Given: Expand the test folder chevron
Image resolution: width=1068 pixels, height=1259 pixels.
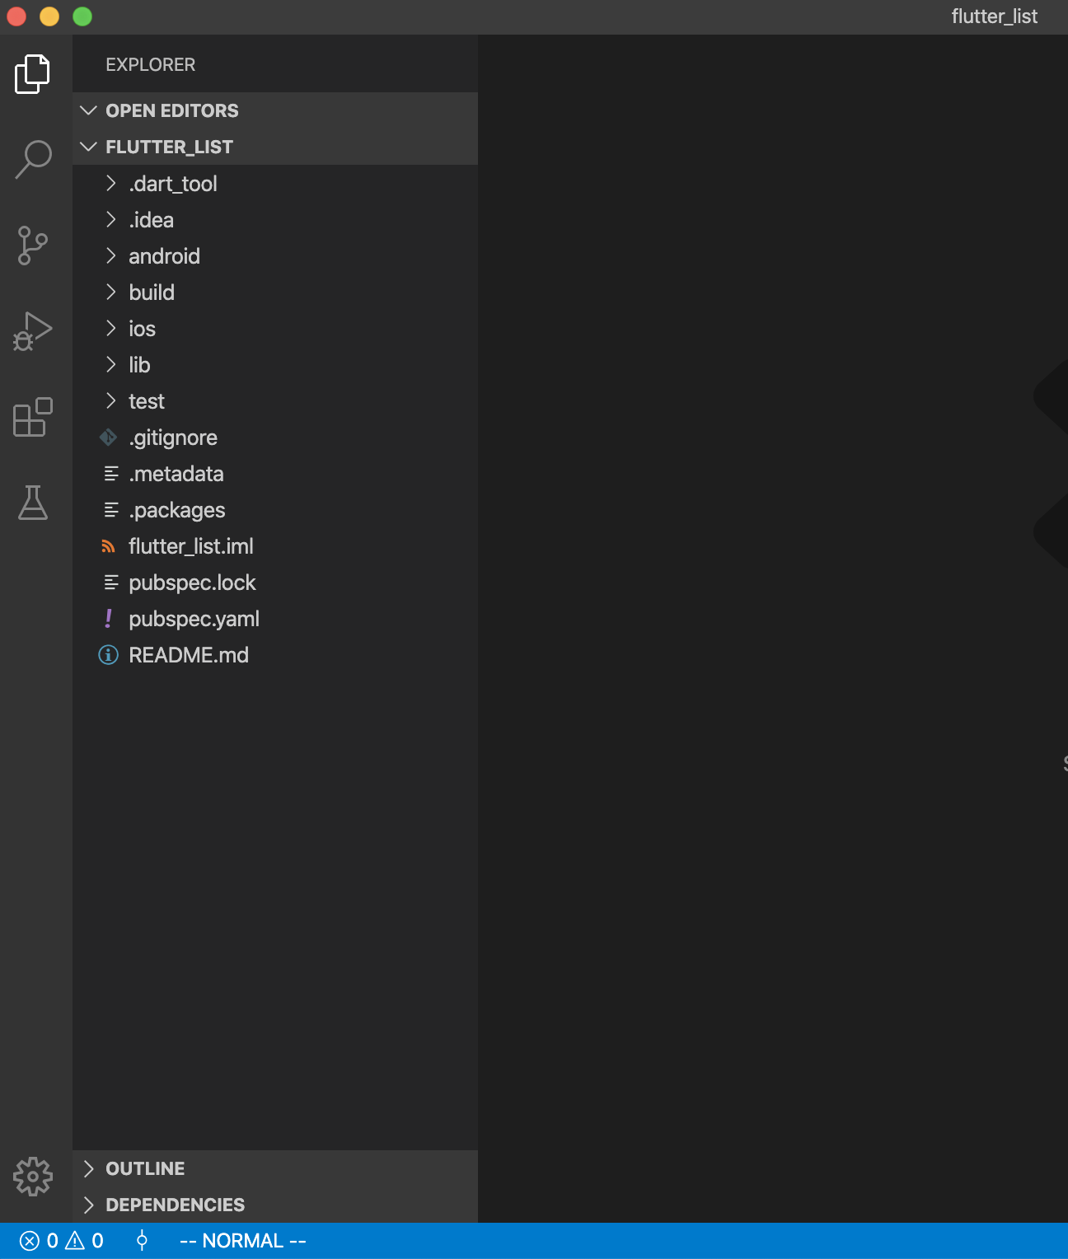Looking at the screenshot, I should (x=111, y=400).
